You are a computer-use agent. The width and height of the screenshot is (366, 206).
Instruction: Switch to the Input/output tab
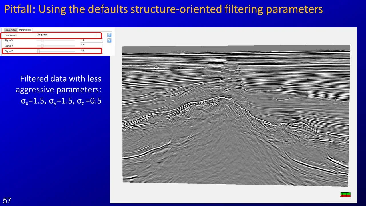pyautogui.click(x=11, y=30)
